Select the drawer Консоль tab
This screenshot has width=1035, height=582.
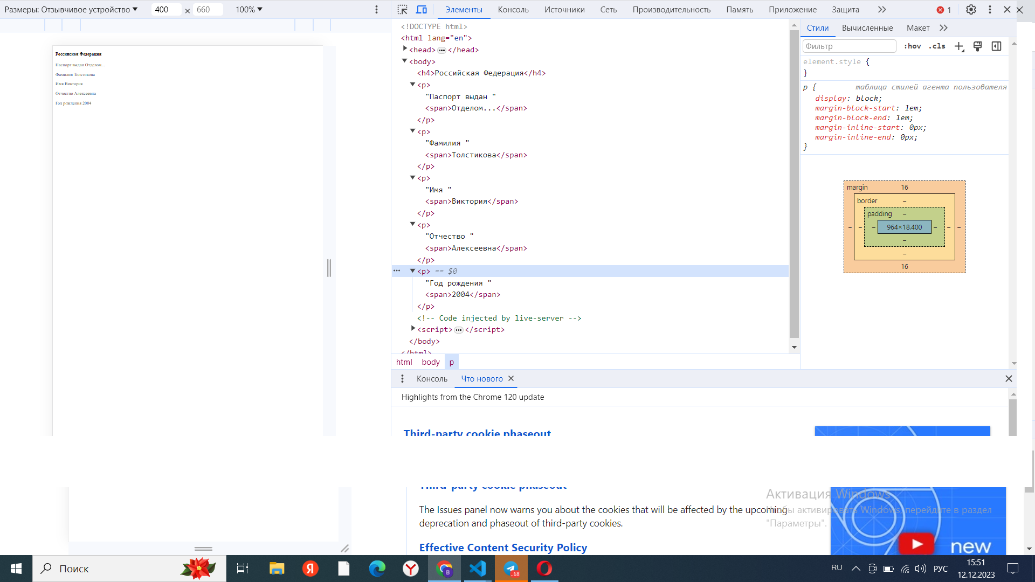pyautogui.click(x=432, y=379)
